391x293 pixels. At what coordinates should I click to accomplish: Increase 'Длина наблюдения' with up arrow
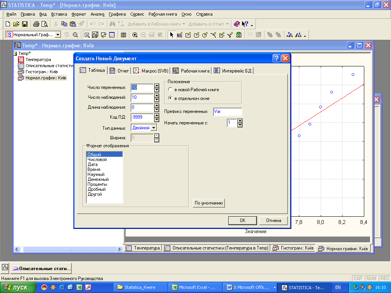(157, 105)
